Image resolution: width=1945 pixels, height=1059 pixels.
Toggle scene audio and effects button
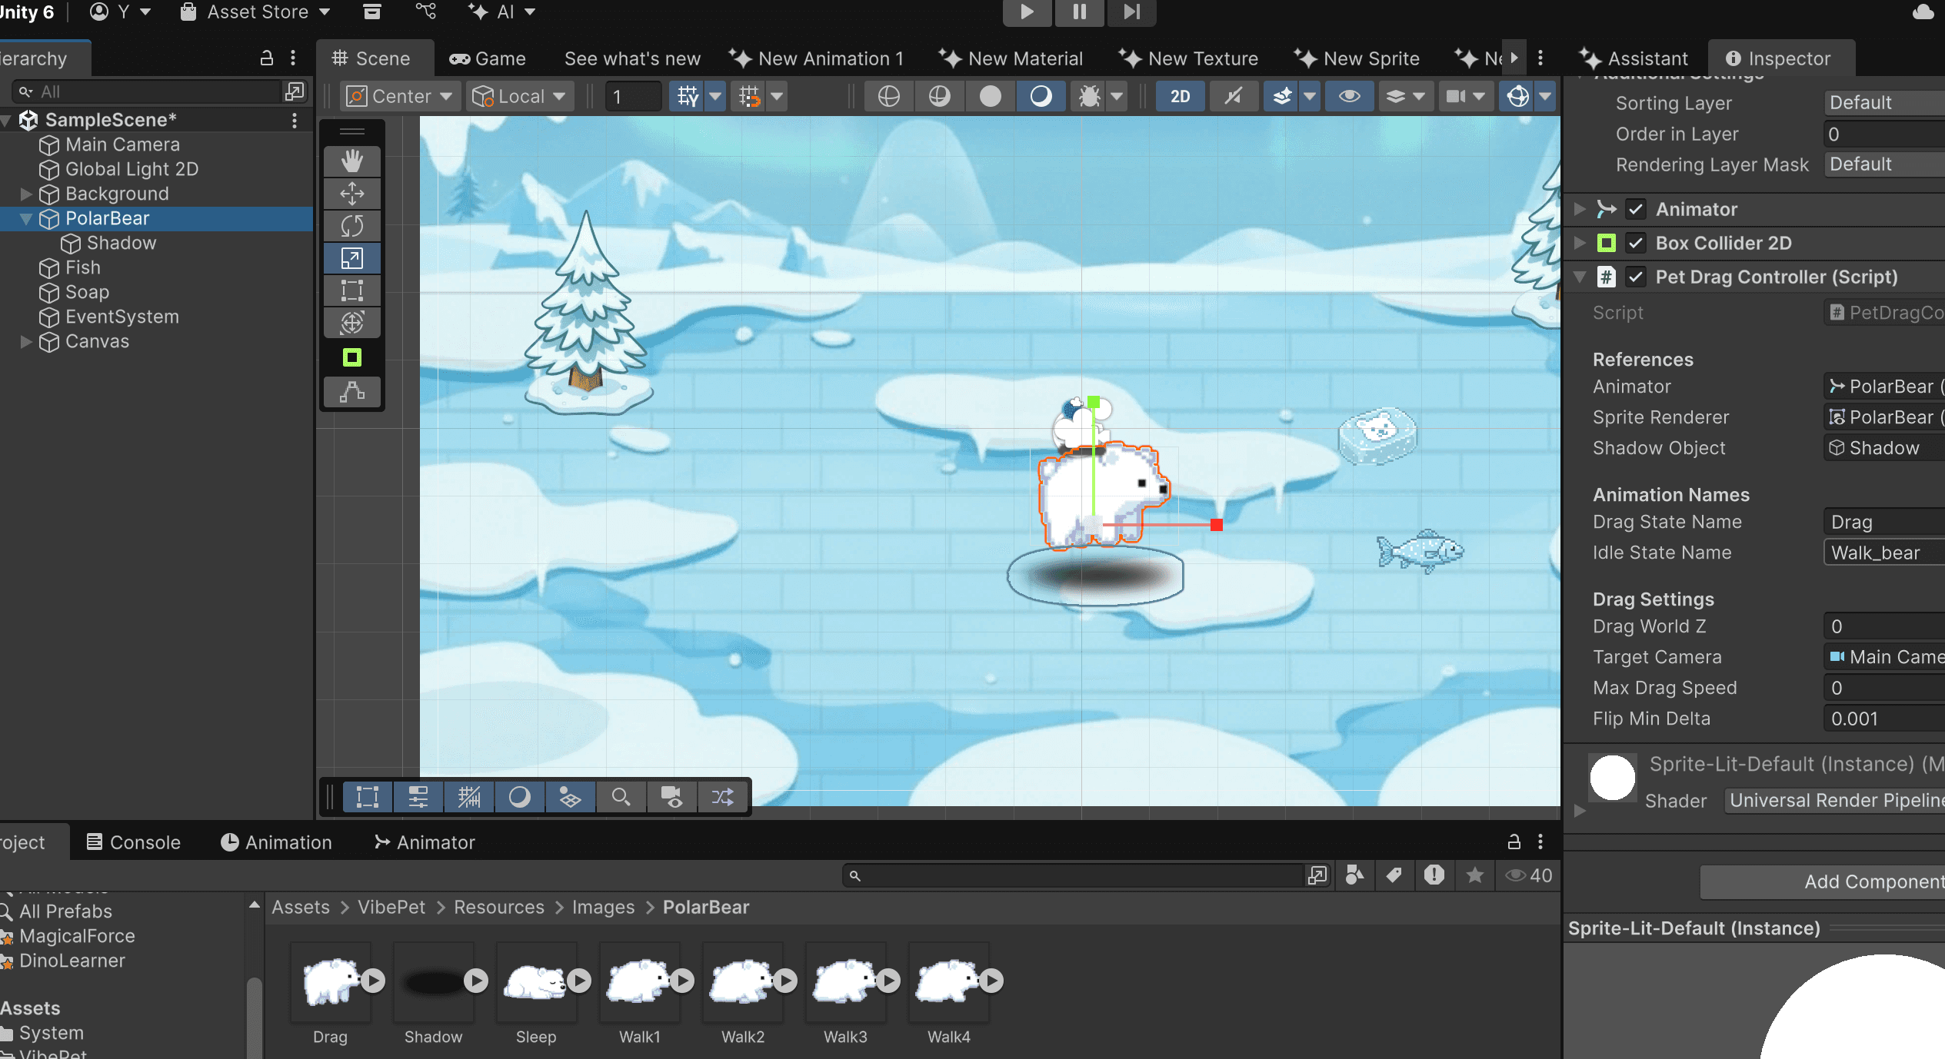(1282, 96)
